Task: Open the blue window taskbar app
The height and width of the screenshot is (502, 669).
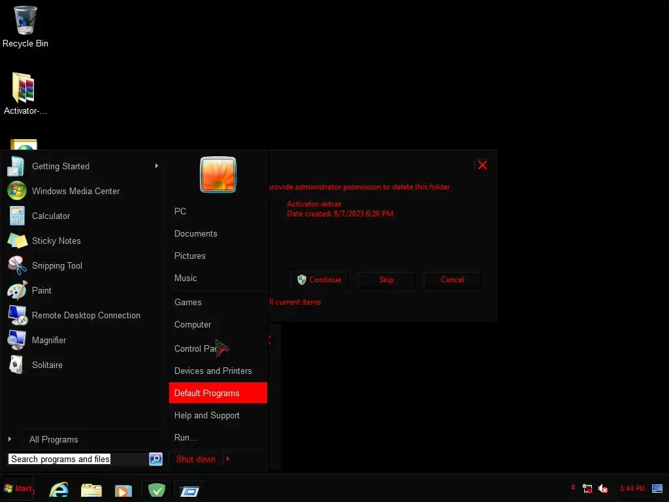Action: pyautogui.click(x=189, y=491)
